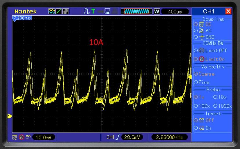Screen dimensions: 240x149
Task: Click the CH1 ground level marker
Action: click(x=10, y=116)
